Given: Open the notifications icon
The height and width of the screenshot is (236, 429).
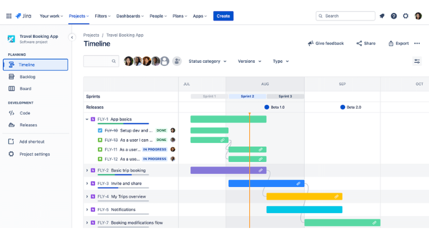Looking at the screenshot, I should tap(382, 16).
